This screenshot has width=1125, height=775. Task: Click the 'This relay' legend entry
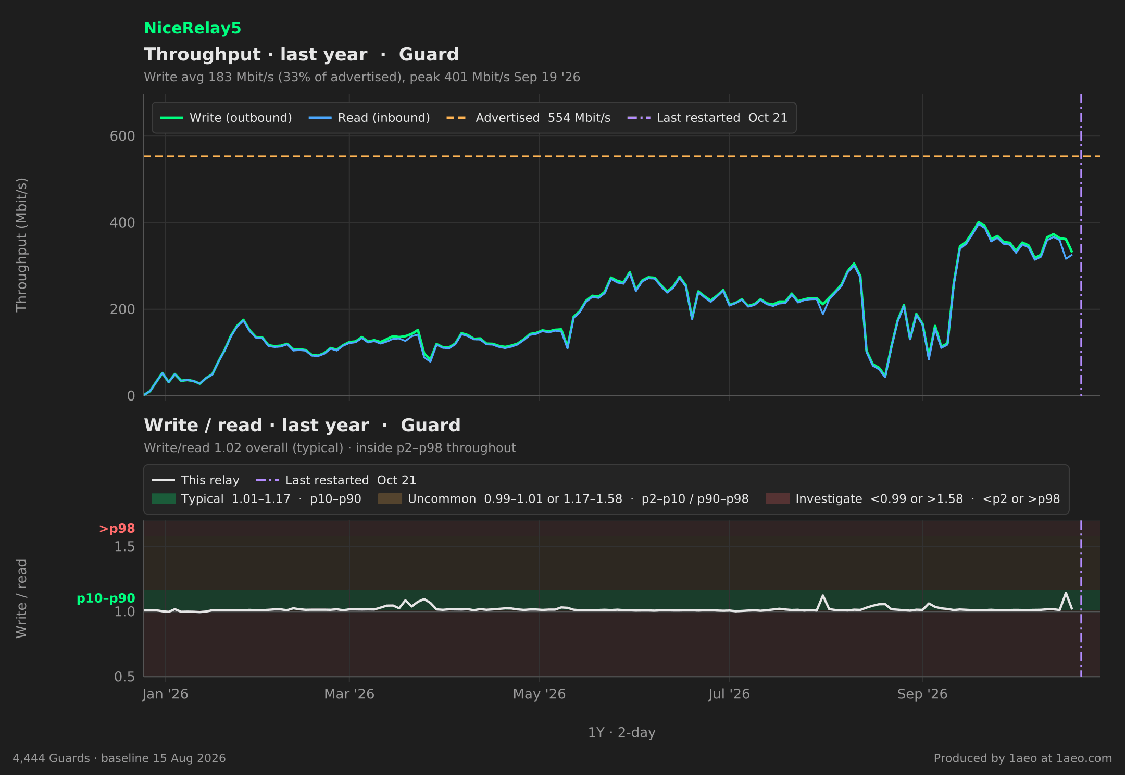click(x=196, y=480)
